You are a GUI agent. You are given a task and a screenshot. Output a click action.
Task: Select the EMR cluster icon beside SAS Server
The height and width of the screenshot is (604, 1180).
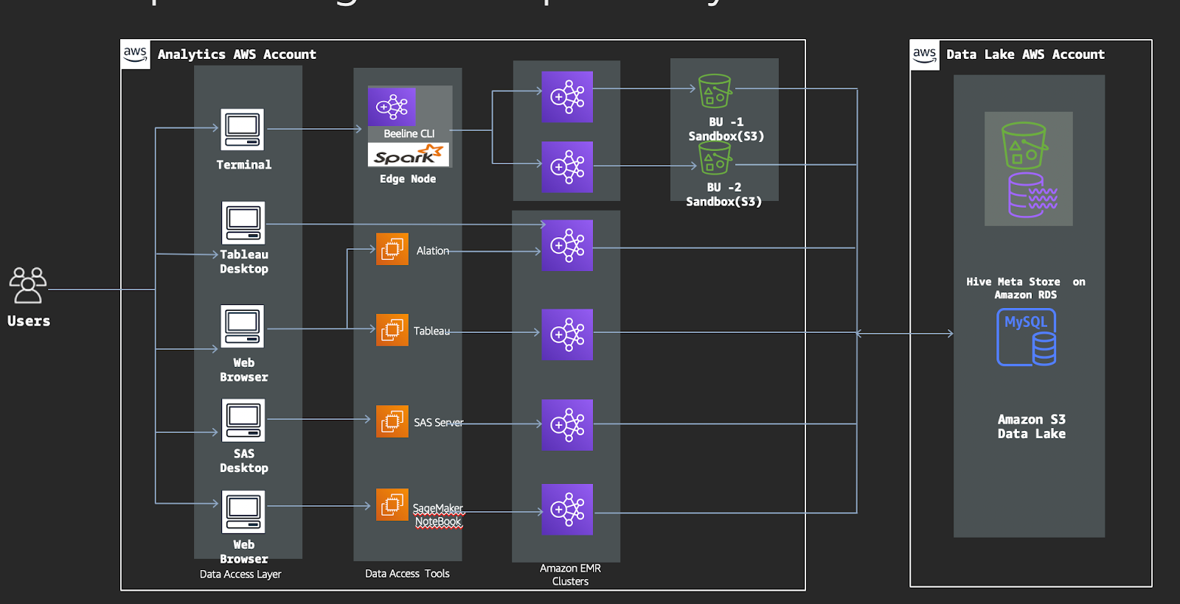567,425
